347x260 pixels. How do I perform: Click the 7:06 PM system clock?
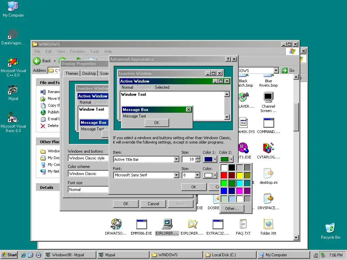[336, 255]
